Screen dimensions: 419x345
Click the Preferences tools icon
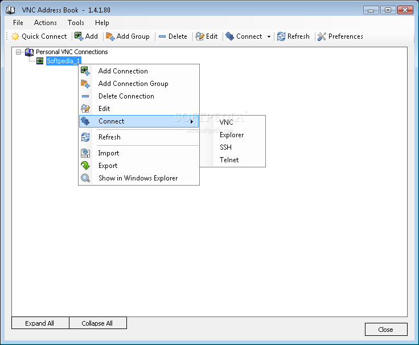click(x=322, y=36)
